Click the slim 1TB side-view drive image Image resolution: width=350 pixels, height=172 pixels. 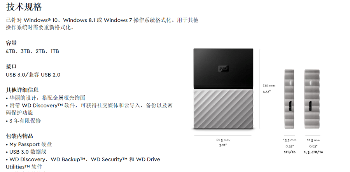click(x=289, y=99)
